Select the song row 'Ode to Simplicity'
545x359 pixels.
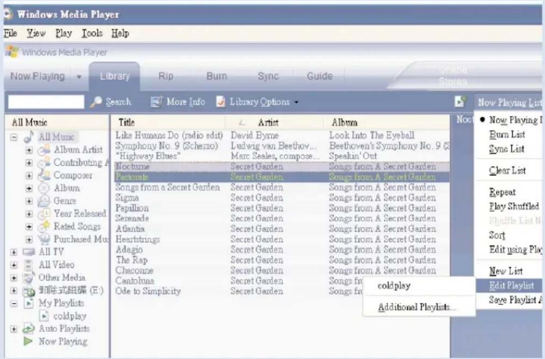[280, 291]
